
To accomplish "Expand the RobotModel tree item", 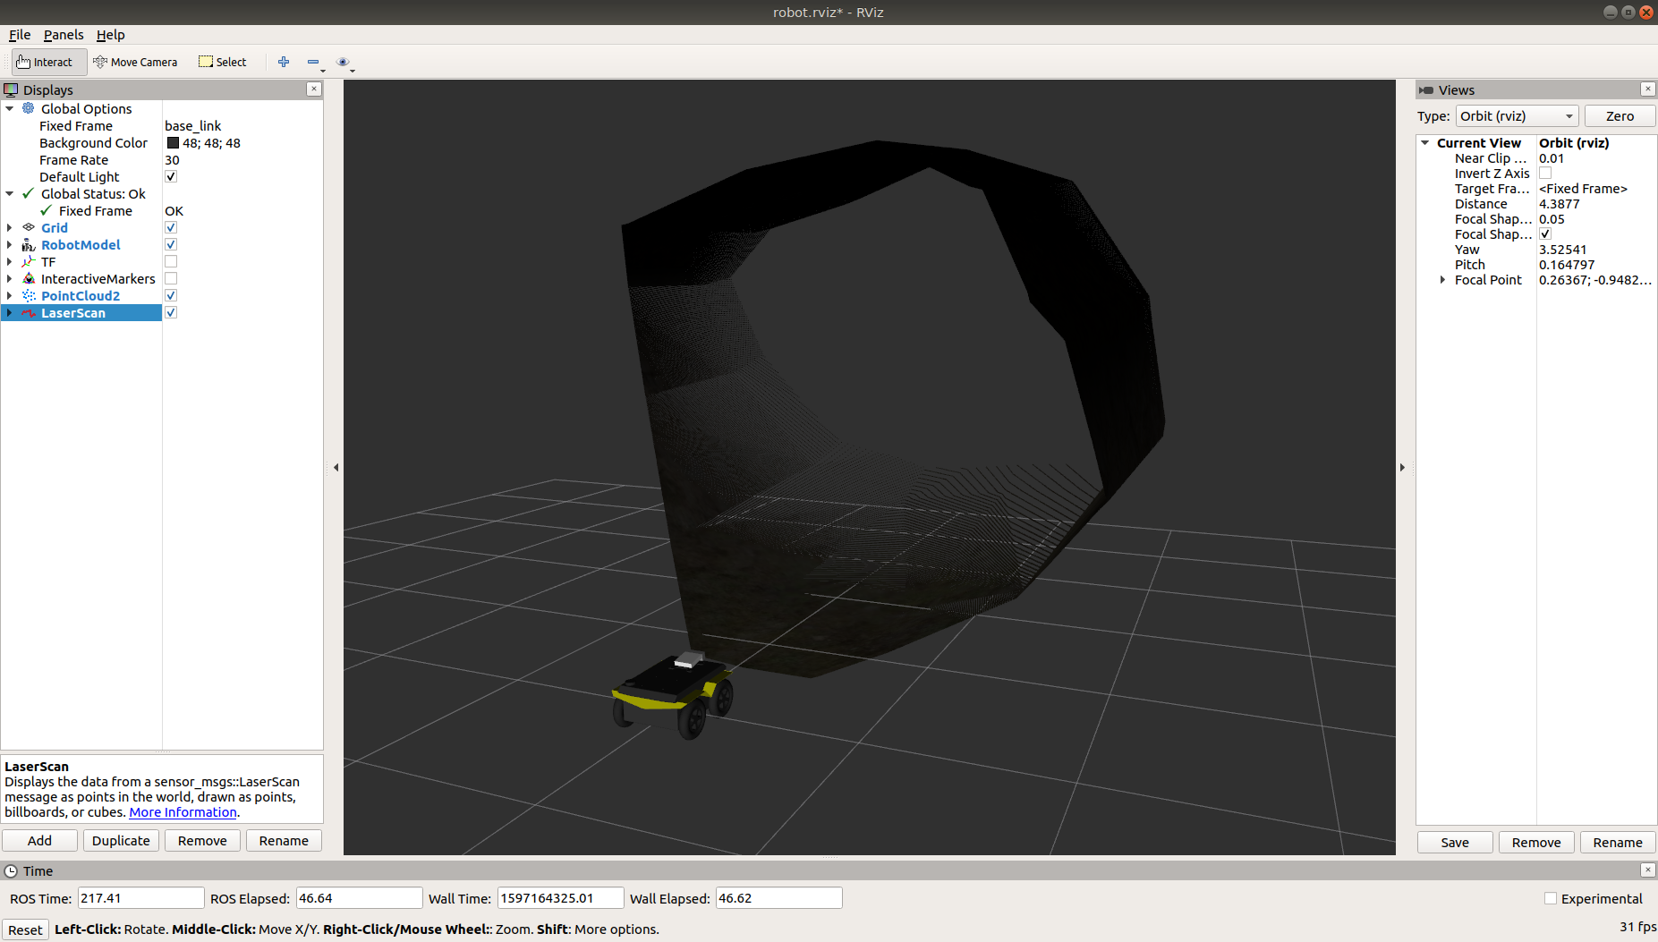I will point(10,245).
